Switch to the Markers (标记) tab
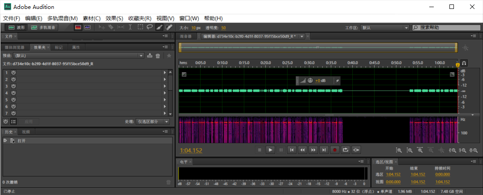Image resolution: width=483 pixels, height=195 pixels. [x=59, y=47]
